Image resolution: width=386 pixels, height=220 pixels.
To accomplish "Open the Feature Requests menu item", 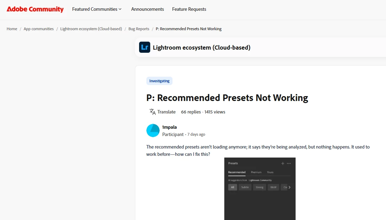I will coord(189,9).
